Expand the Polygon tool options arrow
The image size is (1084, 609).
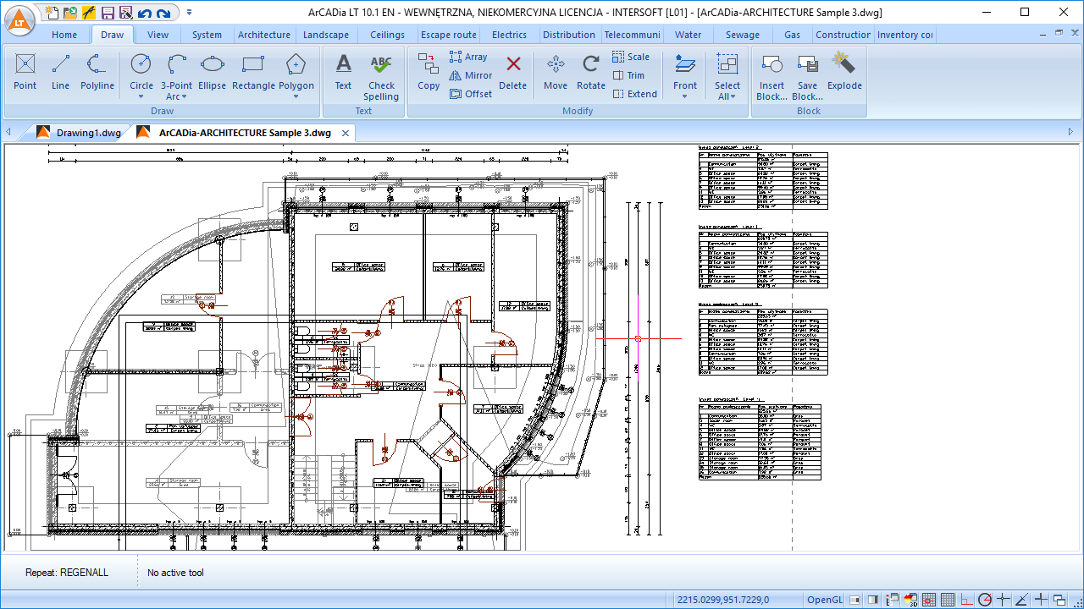[x=296, y=96]
